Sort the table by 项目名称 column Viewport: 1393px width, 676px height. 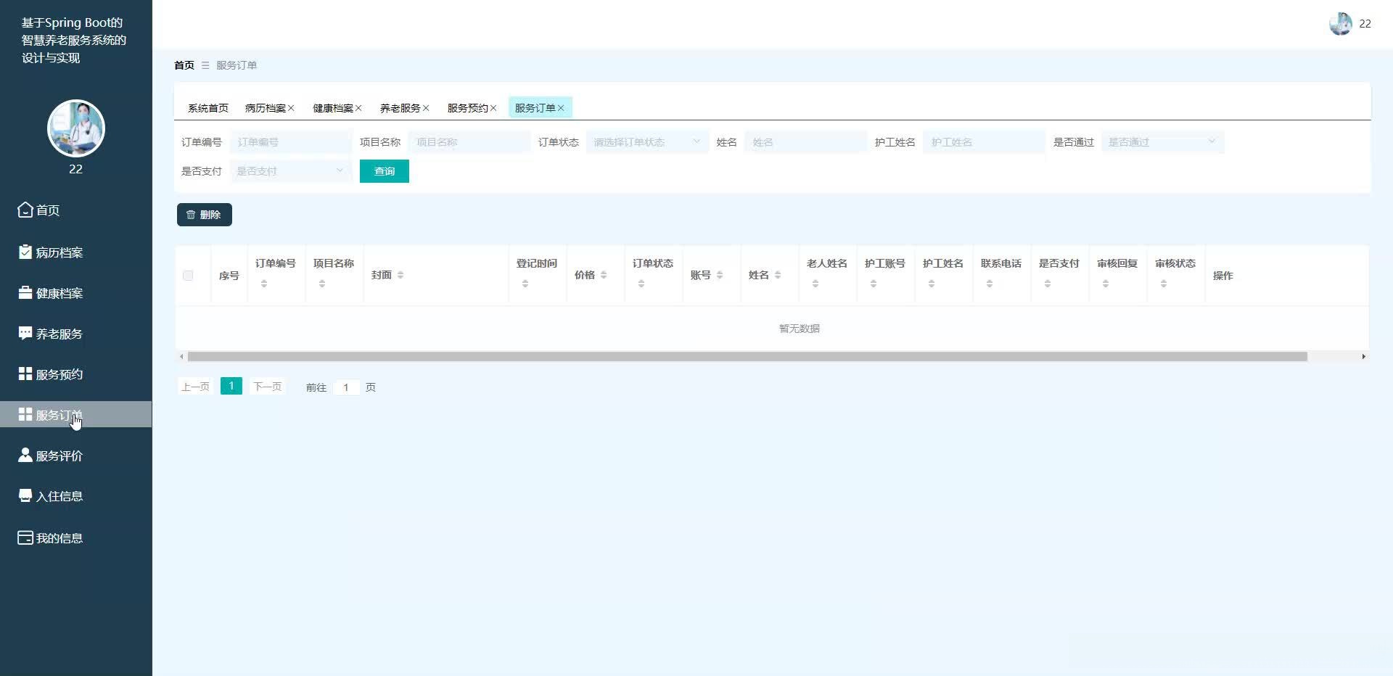click(322, 284)
